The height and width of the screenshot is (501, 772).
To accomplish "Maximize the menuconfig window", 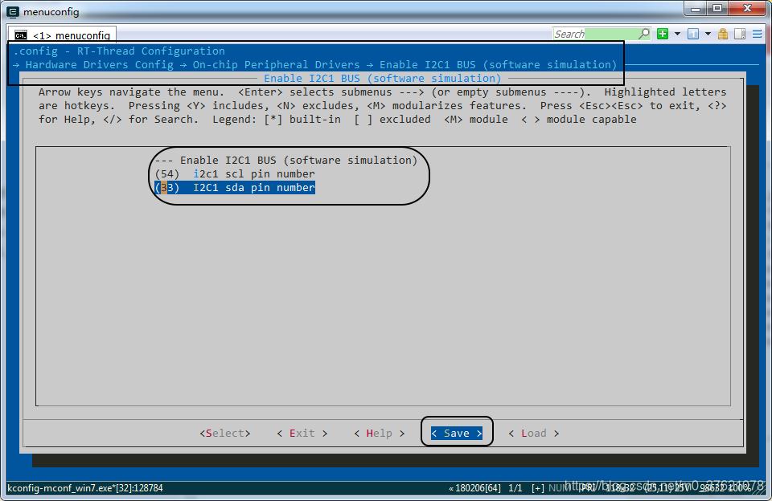I will click(717, 8).
